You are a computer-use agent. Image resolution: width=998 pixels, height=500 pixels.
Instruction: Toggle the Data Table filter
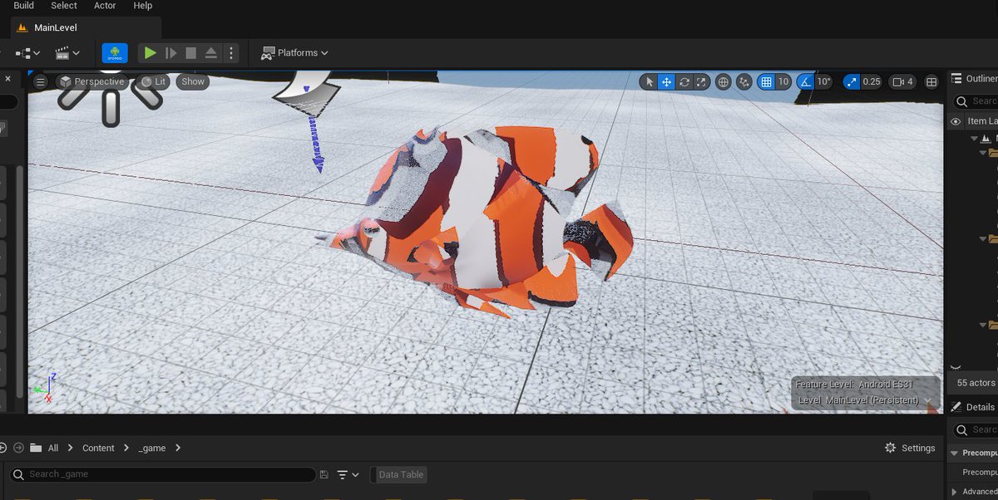click(x=400, y=474)
